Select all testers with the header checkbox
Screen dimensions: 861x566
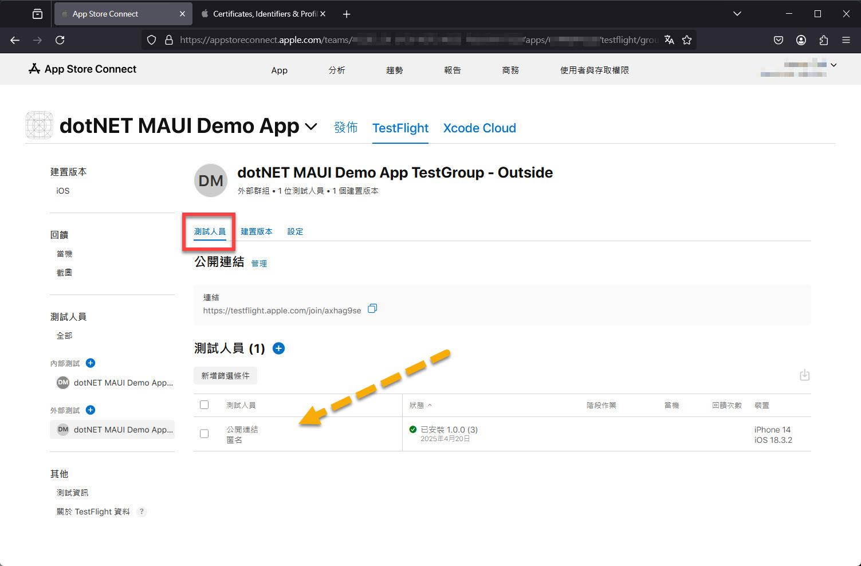tap(204, 405)
